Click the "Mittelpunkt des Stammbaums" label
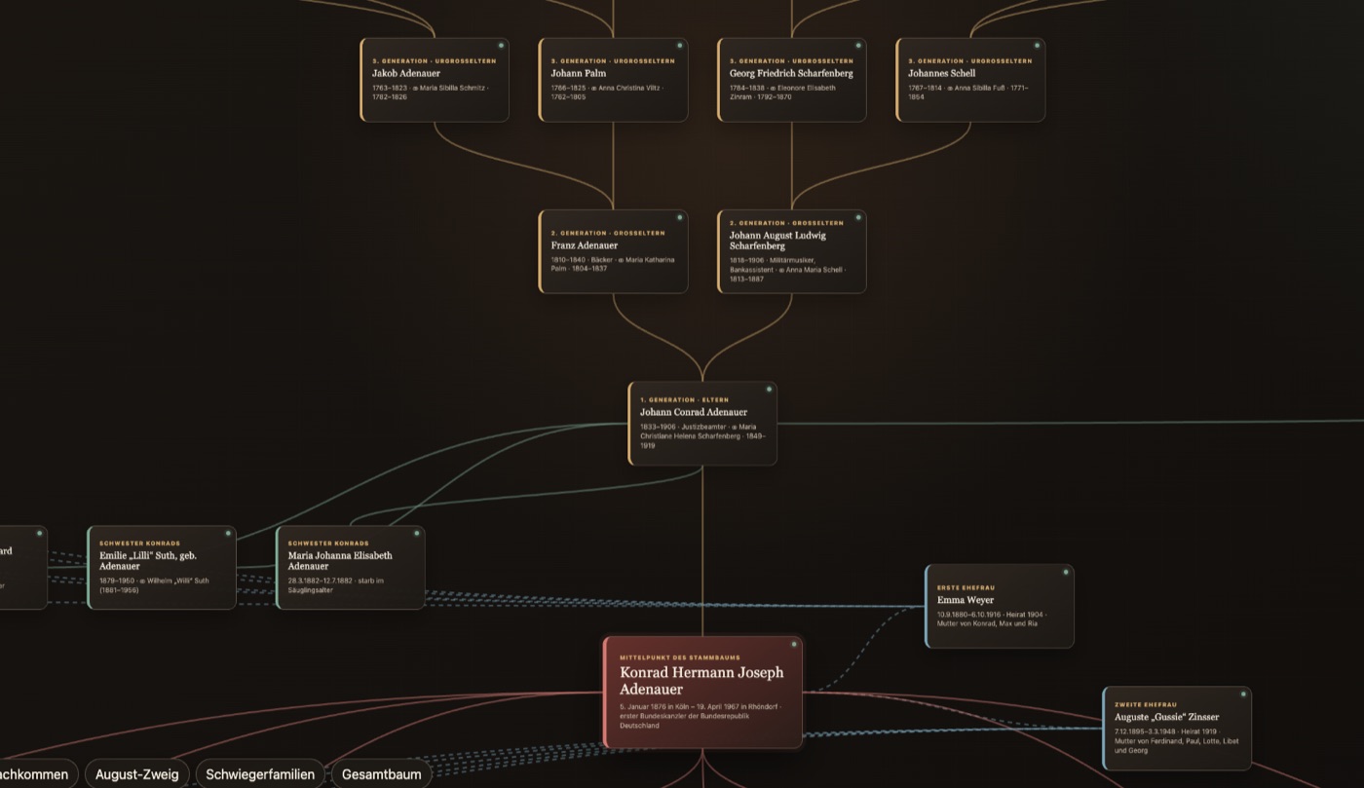1364x788 pixels. (x=680, y=657)
